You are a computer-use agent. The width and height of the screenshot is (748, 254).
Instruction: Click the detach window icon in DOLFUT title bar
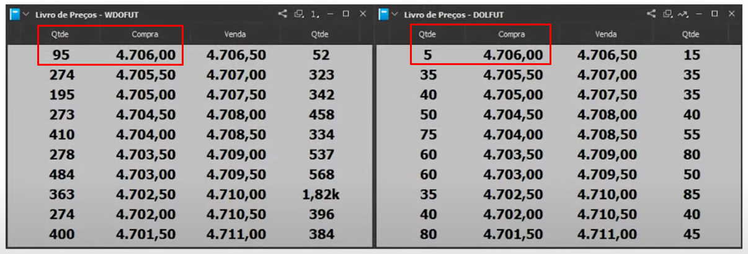667,13
